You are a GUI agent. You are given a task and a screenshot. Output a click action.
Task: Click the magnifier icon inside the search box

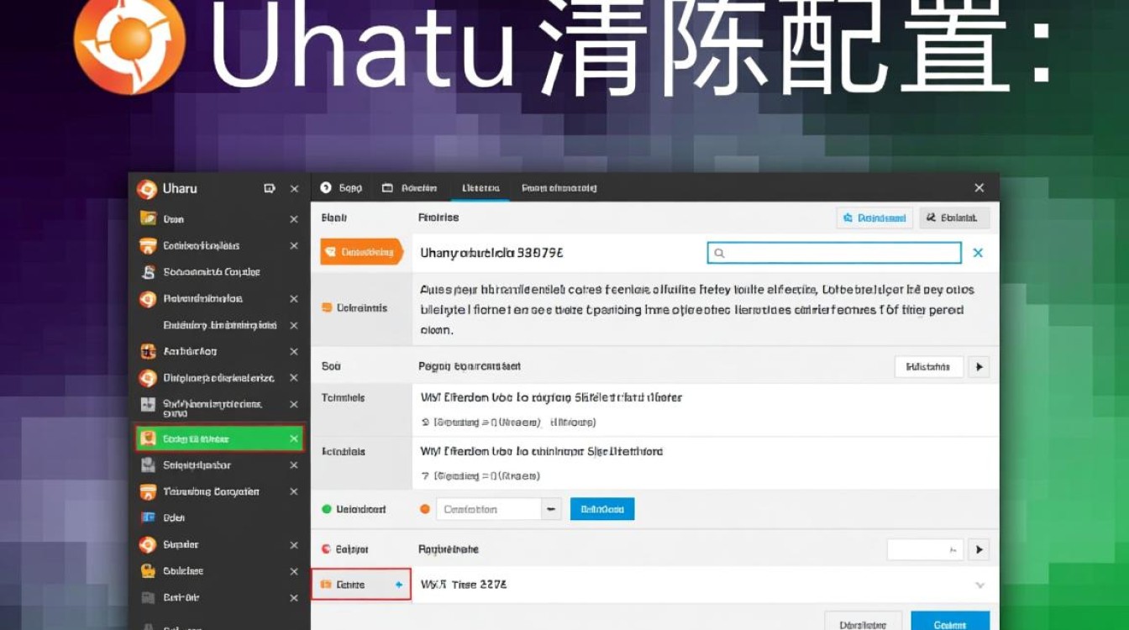(718, 252)
